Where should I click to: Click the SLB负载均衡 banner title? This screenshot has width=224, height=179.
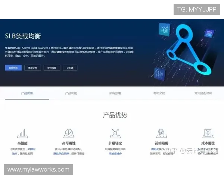(x=23, y=36)
